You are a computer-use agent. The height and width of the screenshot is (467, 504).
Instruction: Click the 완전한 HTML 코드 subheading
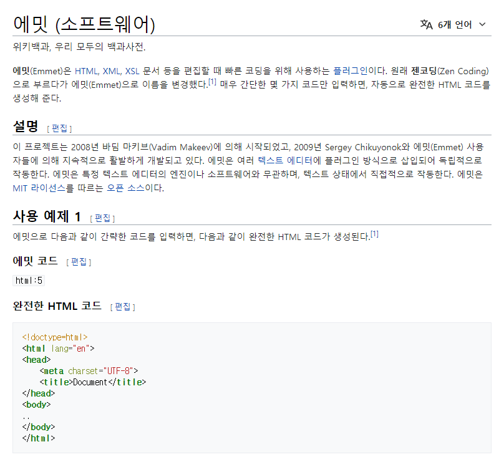pyautogui.click(x=57, y=306)
